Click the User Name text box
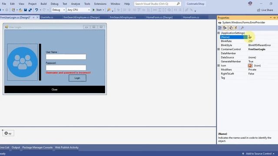The image size is (278, 156). pos(66,57)
